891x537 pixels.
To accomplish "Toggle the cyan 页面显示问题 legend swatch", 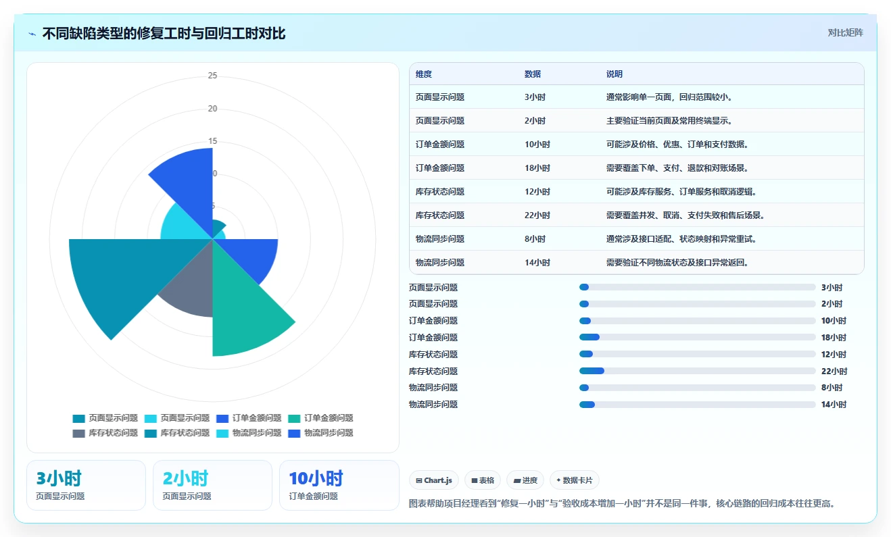I will pos(151,418).
